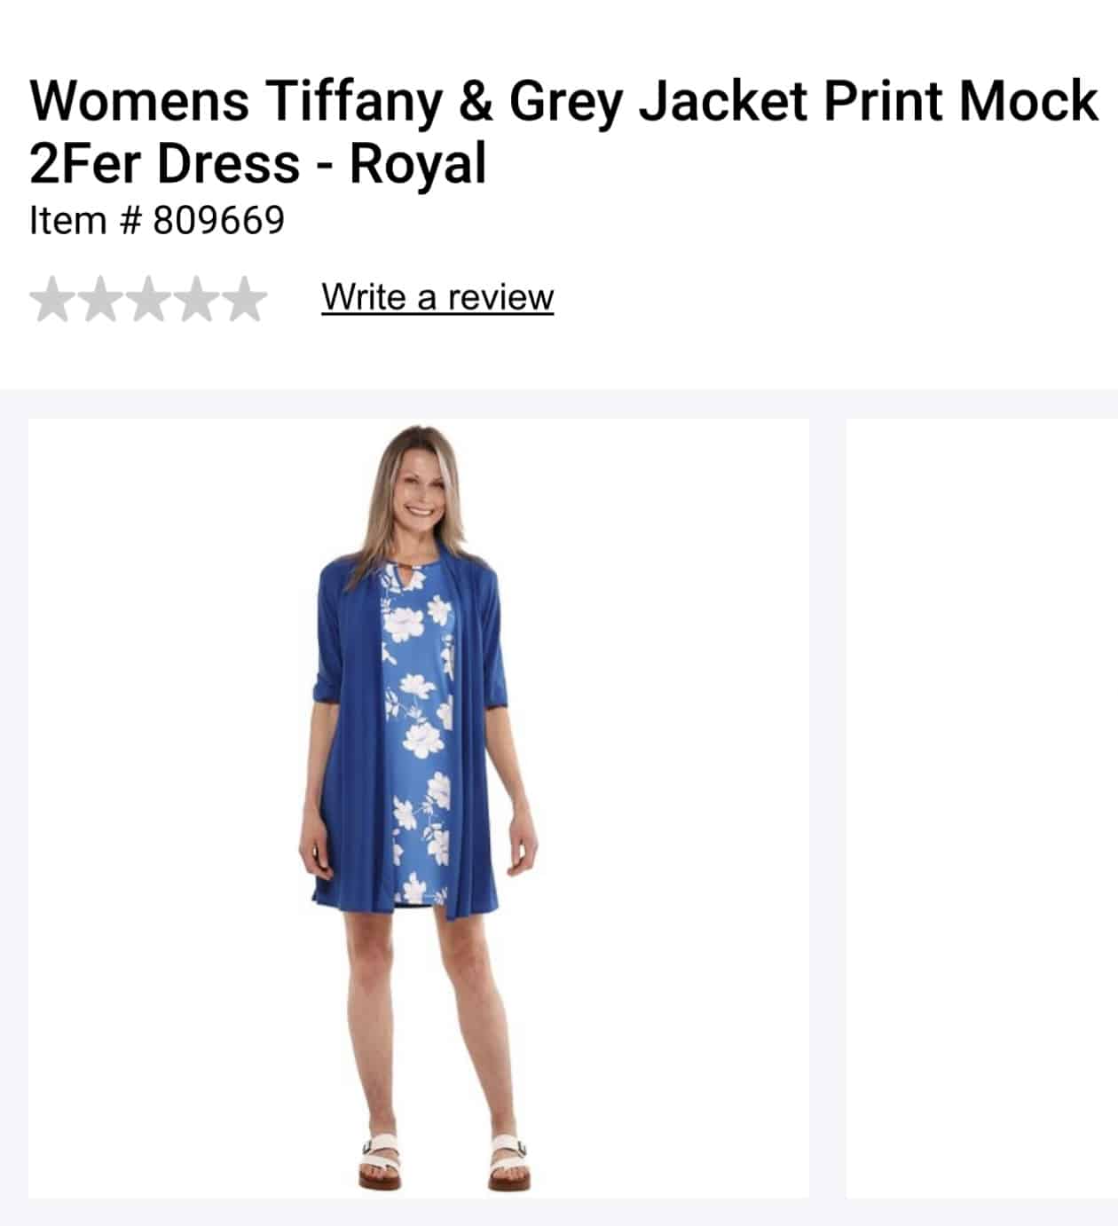Click the second rating star
Image resolution: width=1118 pixels, height=1226 pixels.
(101, 299)
